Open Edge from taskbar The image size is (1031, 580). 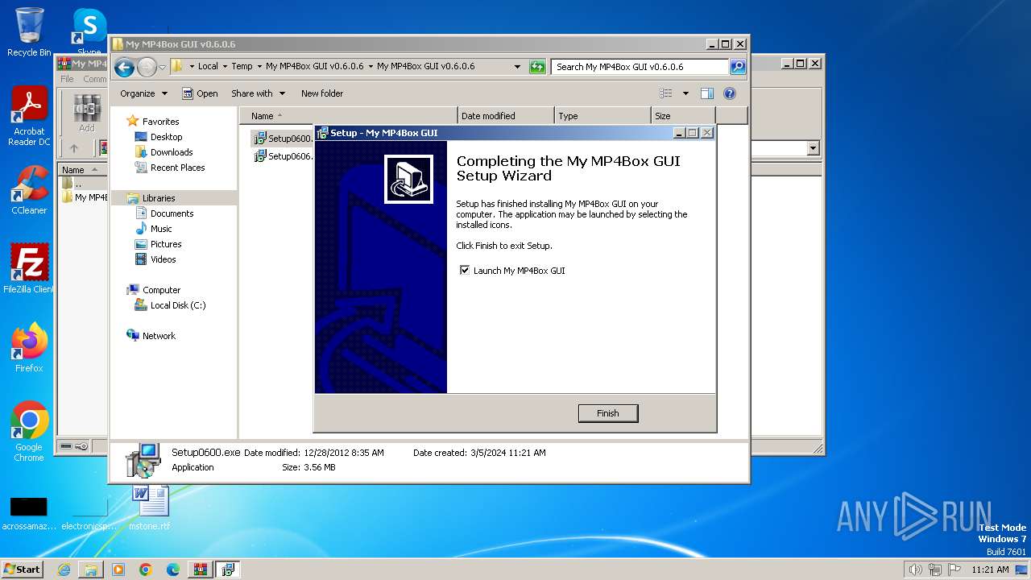tap(173, 570)
